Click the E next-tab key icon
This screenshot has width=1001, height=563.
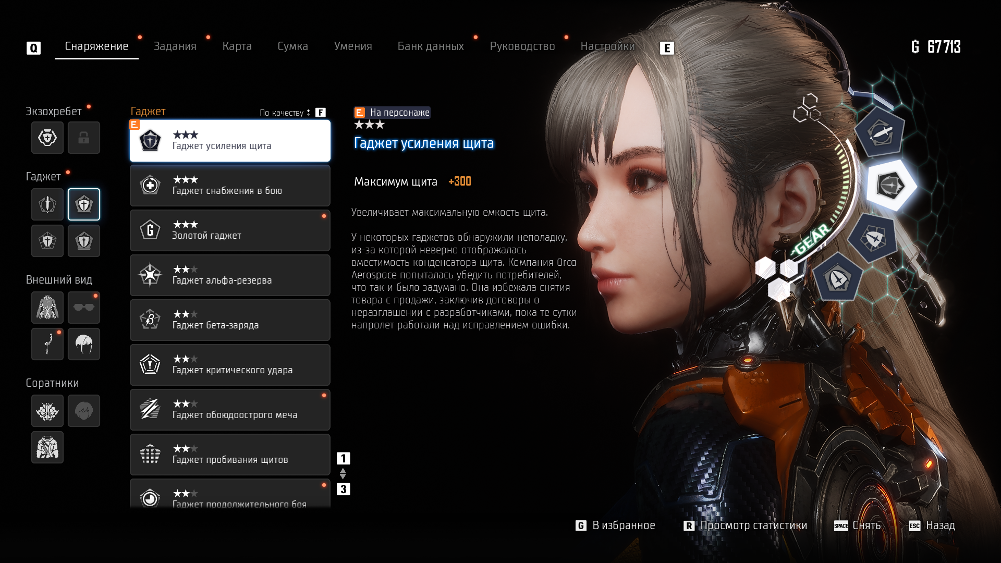coord(667,48)
